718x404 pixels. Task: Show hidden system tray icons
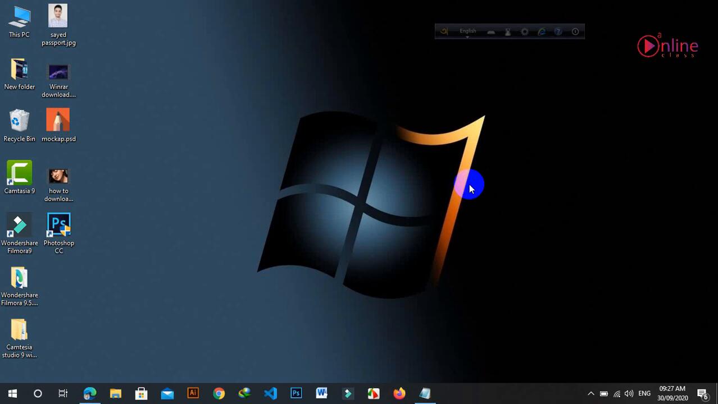coord(590,393)
